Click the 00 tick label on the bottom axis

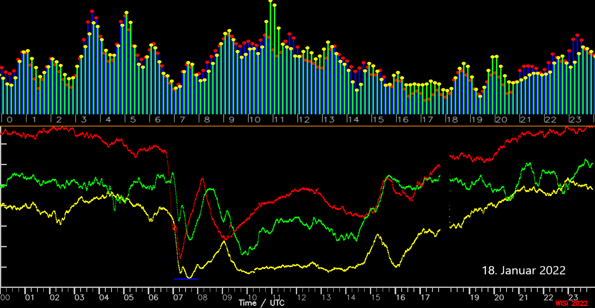point(5,297)
